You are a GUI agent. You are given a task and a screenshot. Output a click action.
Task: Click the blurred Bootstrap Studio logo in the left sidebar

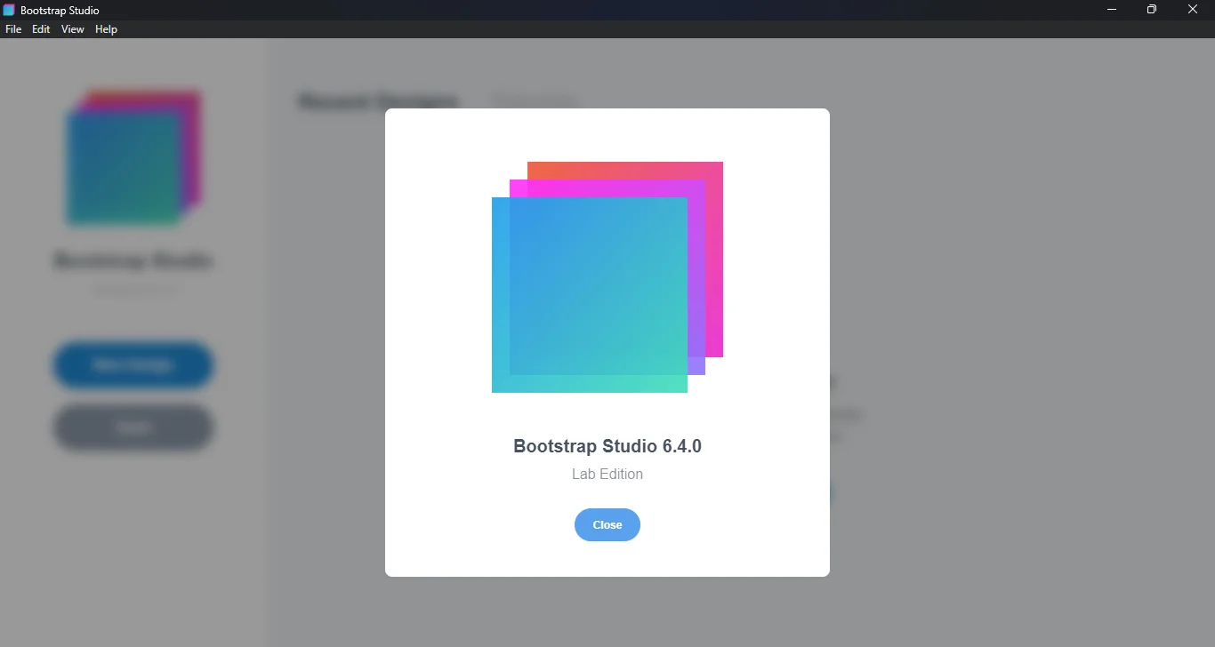(x=133, y=158)
